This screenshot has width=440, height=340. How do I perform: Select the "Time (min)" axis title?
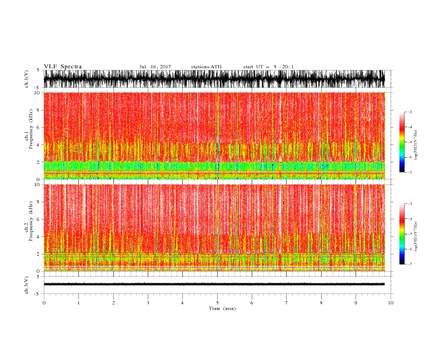[222, 308]
